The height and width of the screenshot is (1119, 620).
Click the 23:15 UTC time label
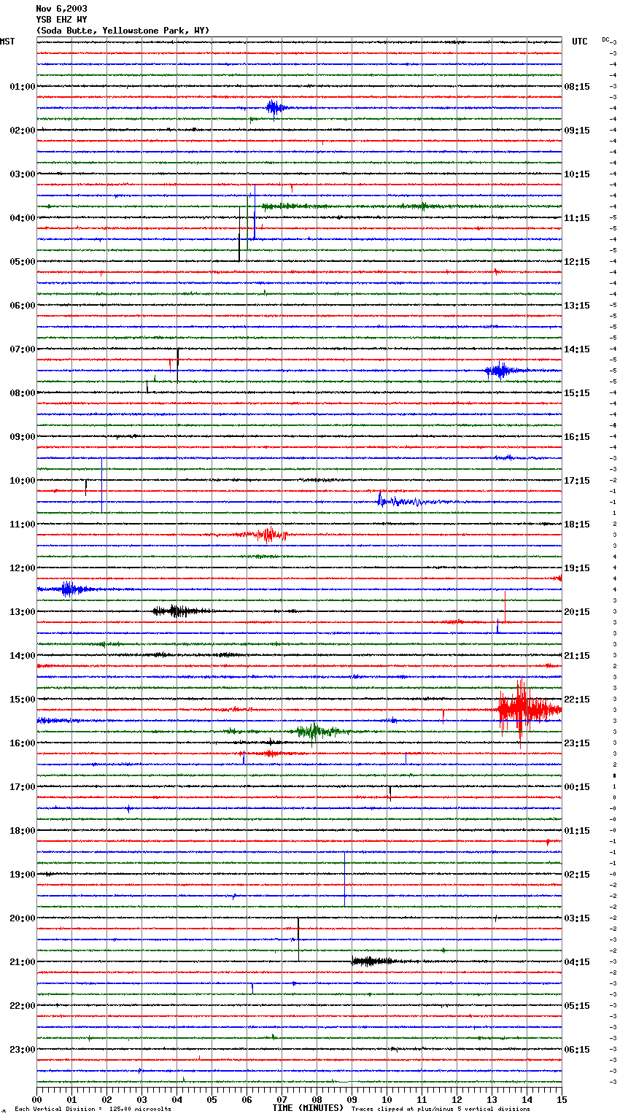[577, 743]
